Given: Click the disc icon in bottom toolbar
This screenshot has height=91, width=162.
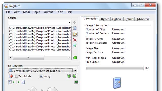Looking at the screenshot, I should click(x=23, y=82).
